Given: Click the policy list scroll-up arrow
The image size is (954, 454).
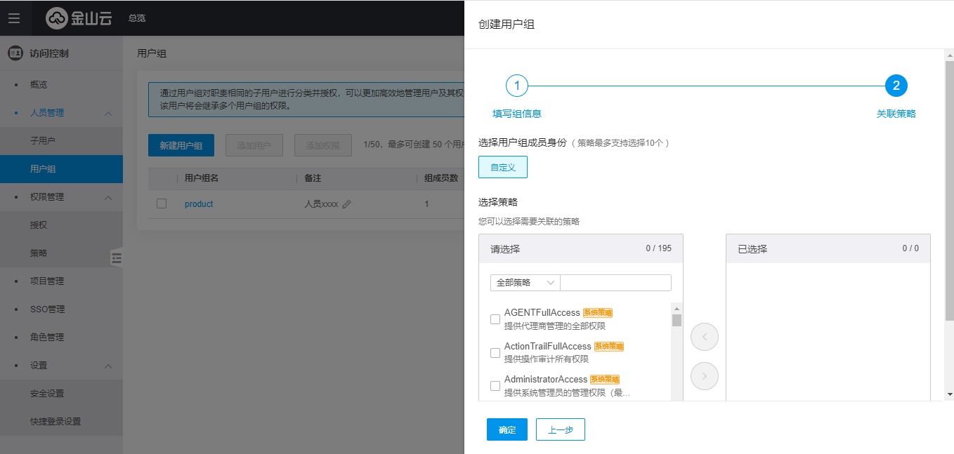Looking at the screenshot, I should pyautogui.click(x=677, y=308).
